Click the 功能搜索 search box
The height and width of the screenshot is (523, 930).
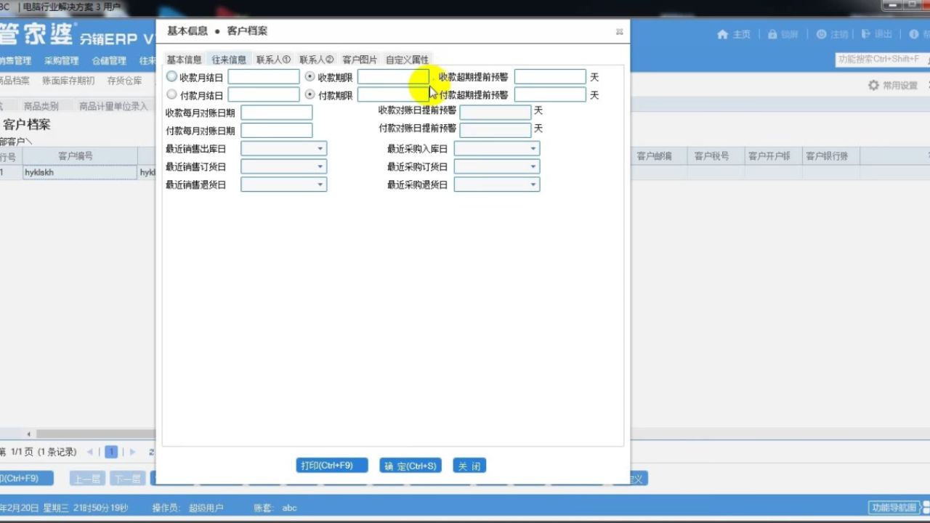(882, 60)
